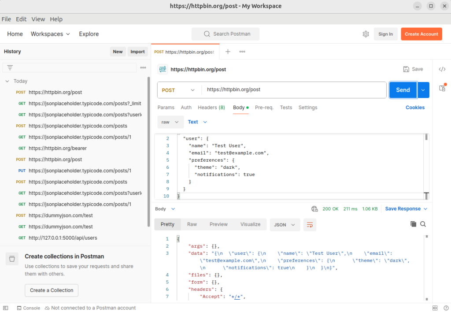Image resolution: width=451 pixels, height=312 pixels.
Task: Open the response Body dropdown
Action: point(165,209)
